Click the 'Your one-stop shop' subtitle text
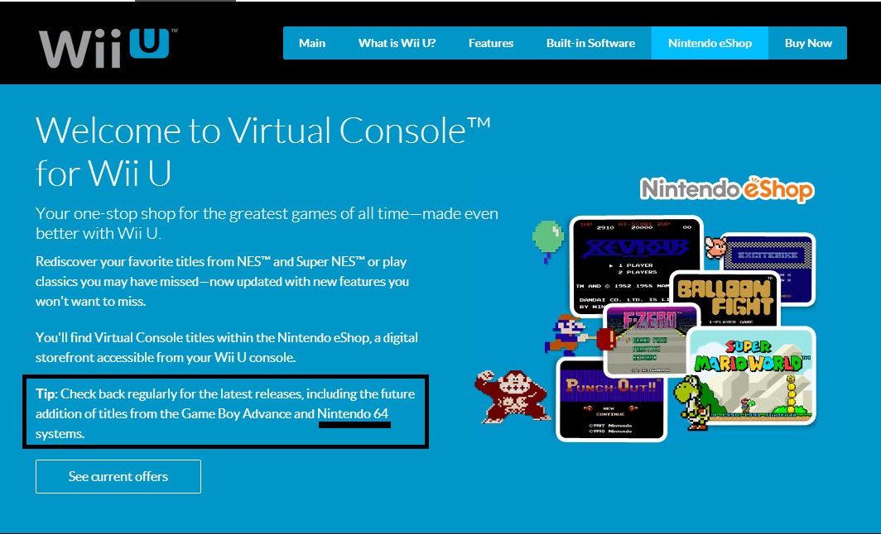Viewport: 881px width, 534px height. tap(267, 223)
